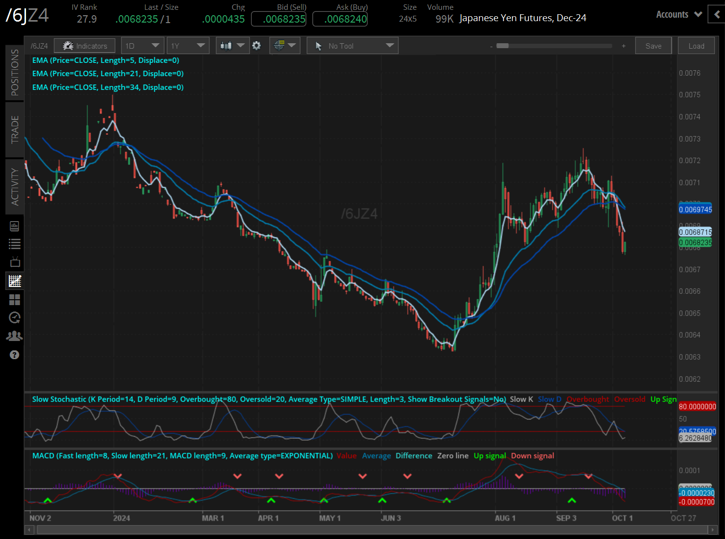Expand the 1D aggregation dropdown
Image resolution: width=725 pixels, height=539 pixels.
click(x=142, y=46)
